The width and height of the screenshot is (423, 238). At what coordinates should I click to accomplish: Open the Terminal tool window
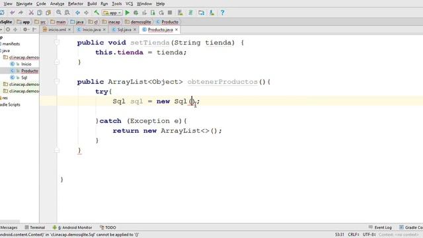(35, 227)
